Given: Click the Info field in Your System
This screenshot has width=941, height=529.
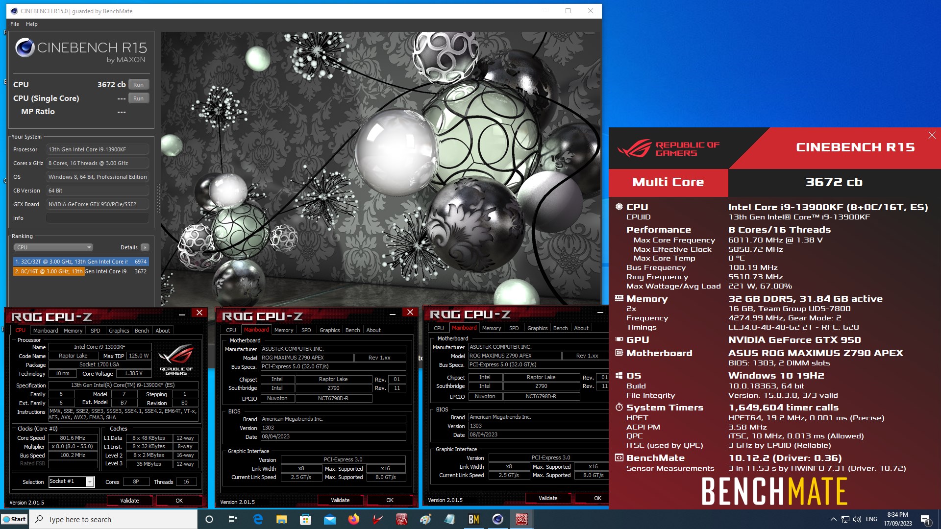Looking at the screenshot, I should tap(98, 218).
